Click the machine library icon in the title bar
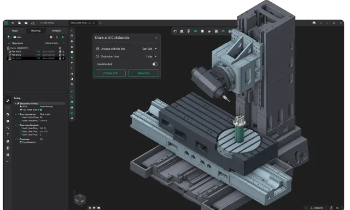 33,23
